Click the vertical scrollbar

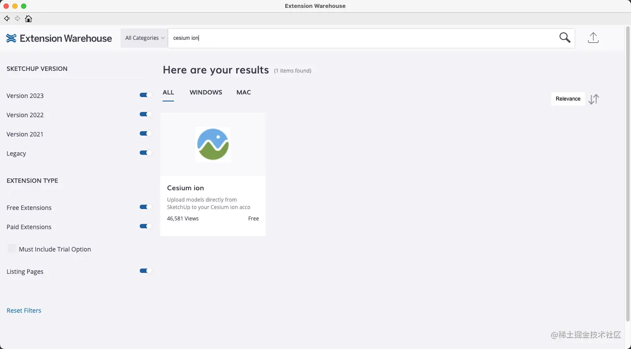pos(627,174)
